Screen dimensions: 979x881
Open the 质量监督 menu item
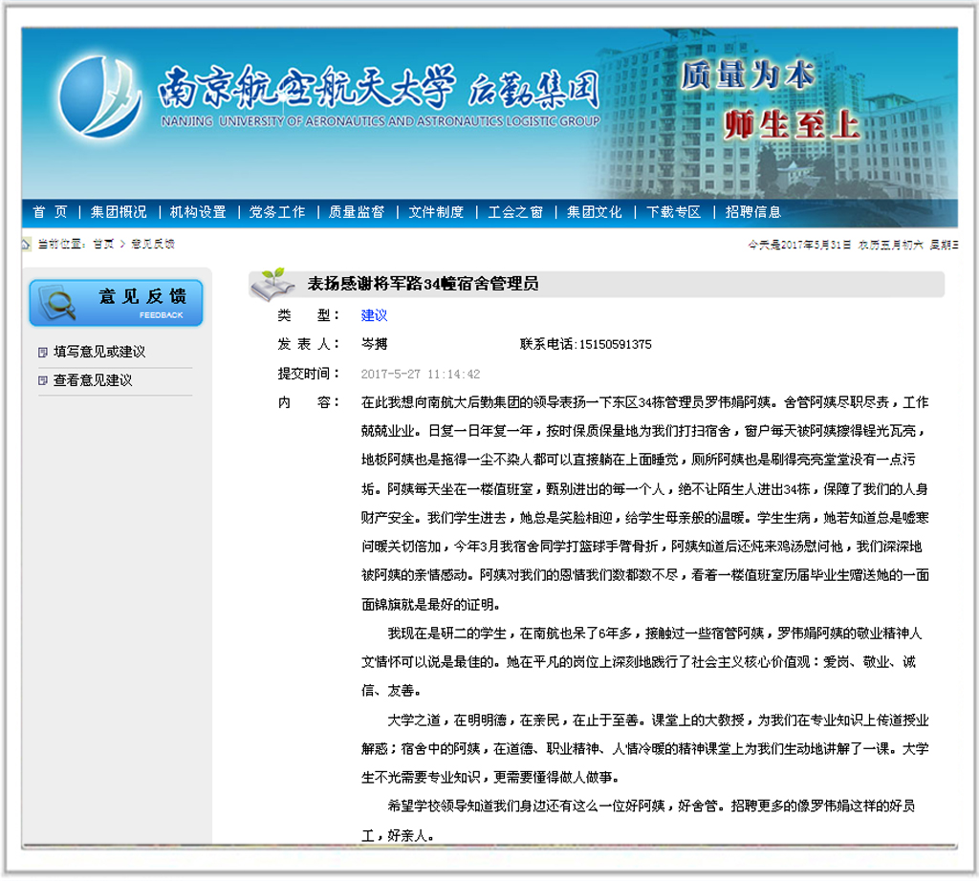pyautogui.click(x=357, y=212)
